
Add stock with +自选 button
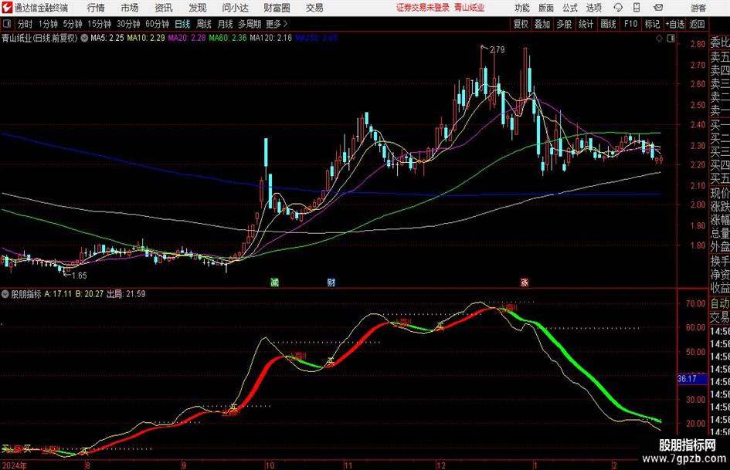(x=674, y=24)
